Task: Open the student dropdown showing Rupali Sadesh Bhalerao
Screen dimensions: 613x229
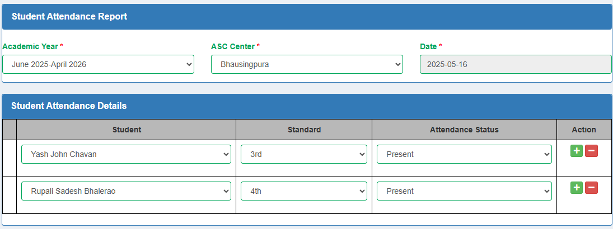Action: (x=127, y=191)
